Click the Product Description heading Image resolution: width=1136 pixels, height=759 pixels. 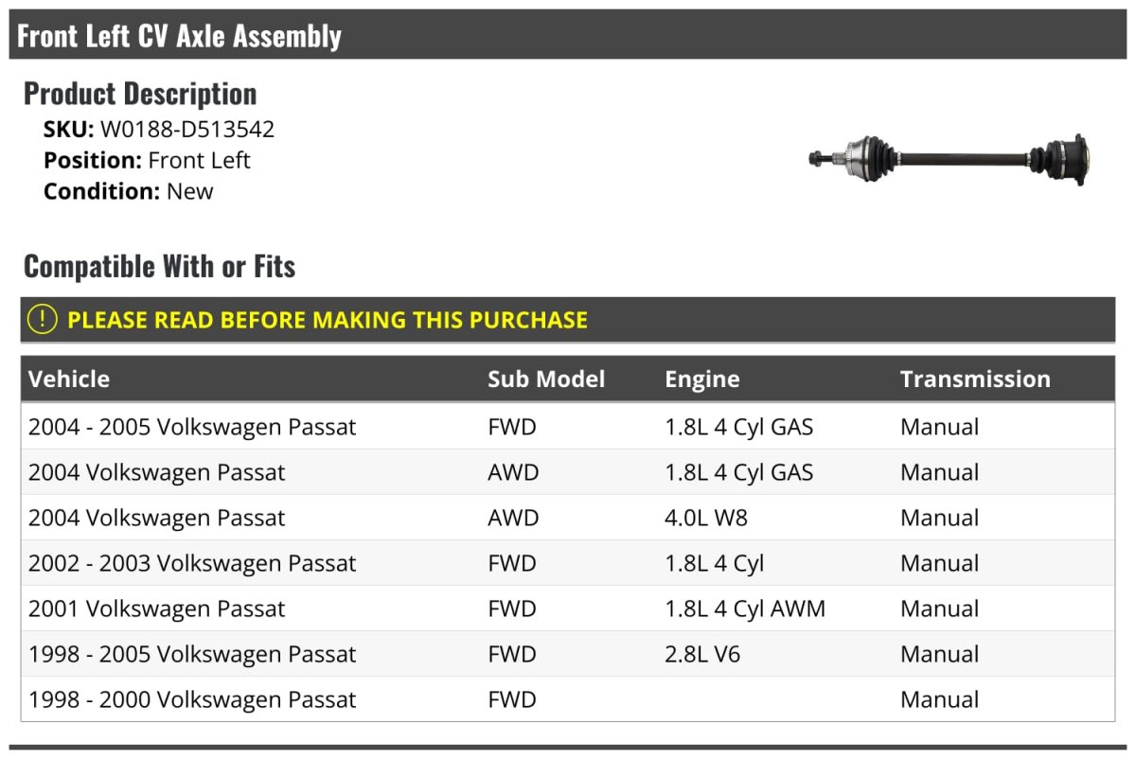click(140, 94)
